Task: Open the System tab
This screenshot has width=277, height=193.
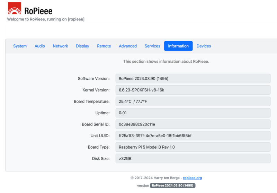Action: (x=20, y=46)
